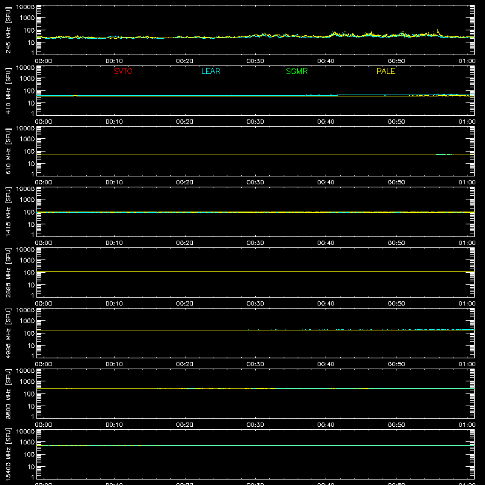Click the cyan LEAR station label
The height and width of the screenshot is (485, 485).
(x=210, y=71)
